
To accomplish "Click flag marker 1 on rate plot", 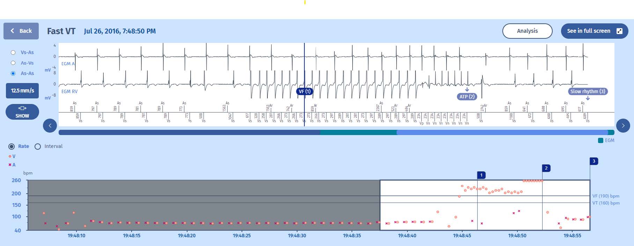I will click(x=481, y=175).
